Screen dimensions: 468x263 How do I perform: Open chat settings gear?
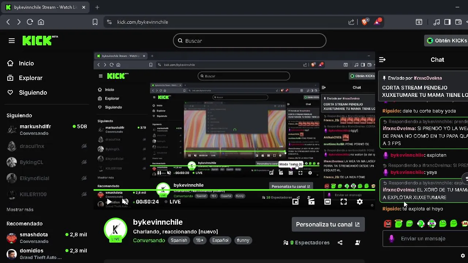coord(463,256)
